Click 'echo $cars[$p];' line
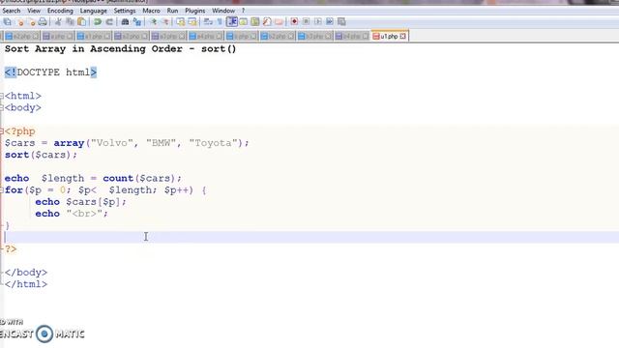The width and height of the screenshot is (619, 348). click(x=81, y=202)
